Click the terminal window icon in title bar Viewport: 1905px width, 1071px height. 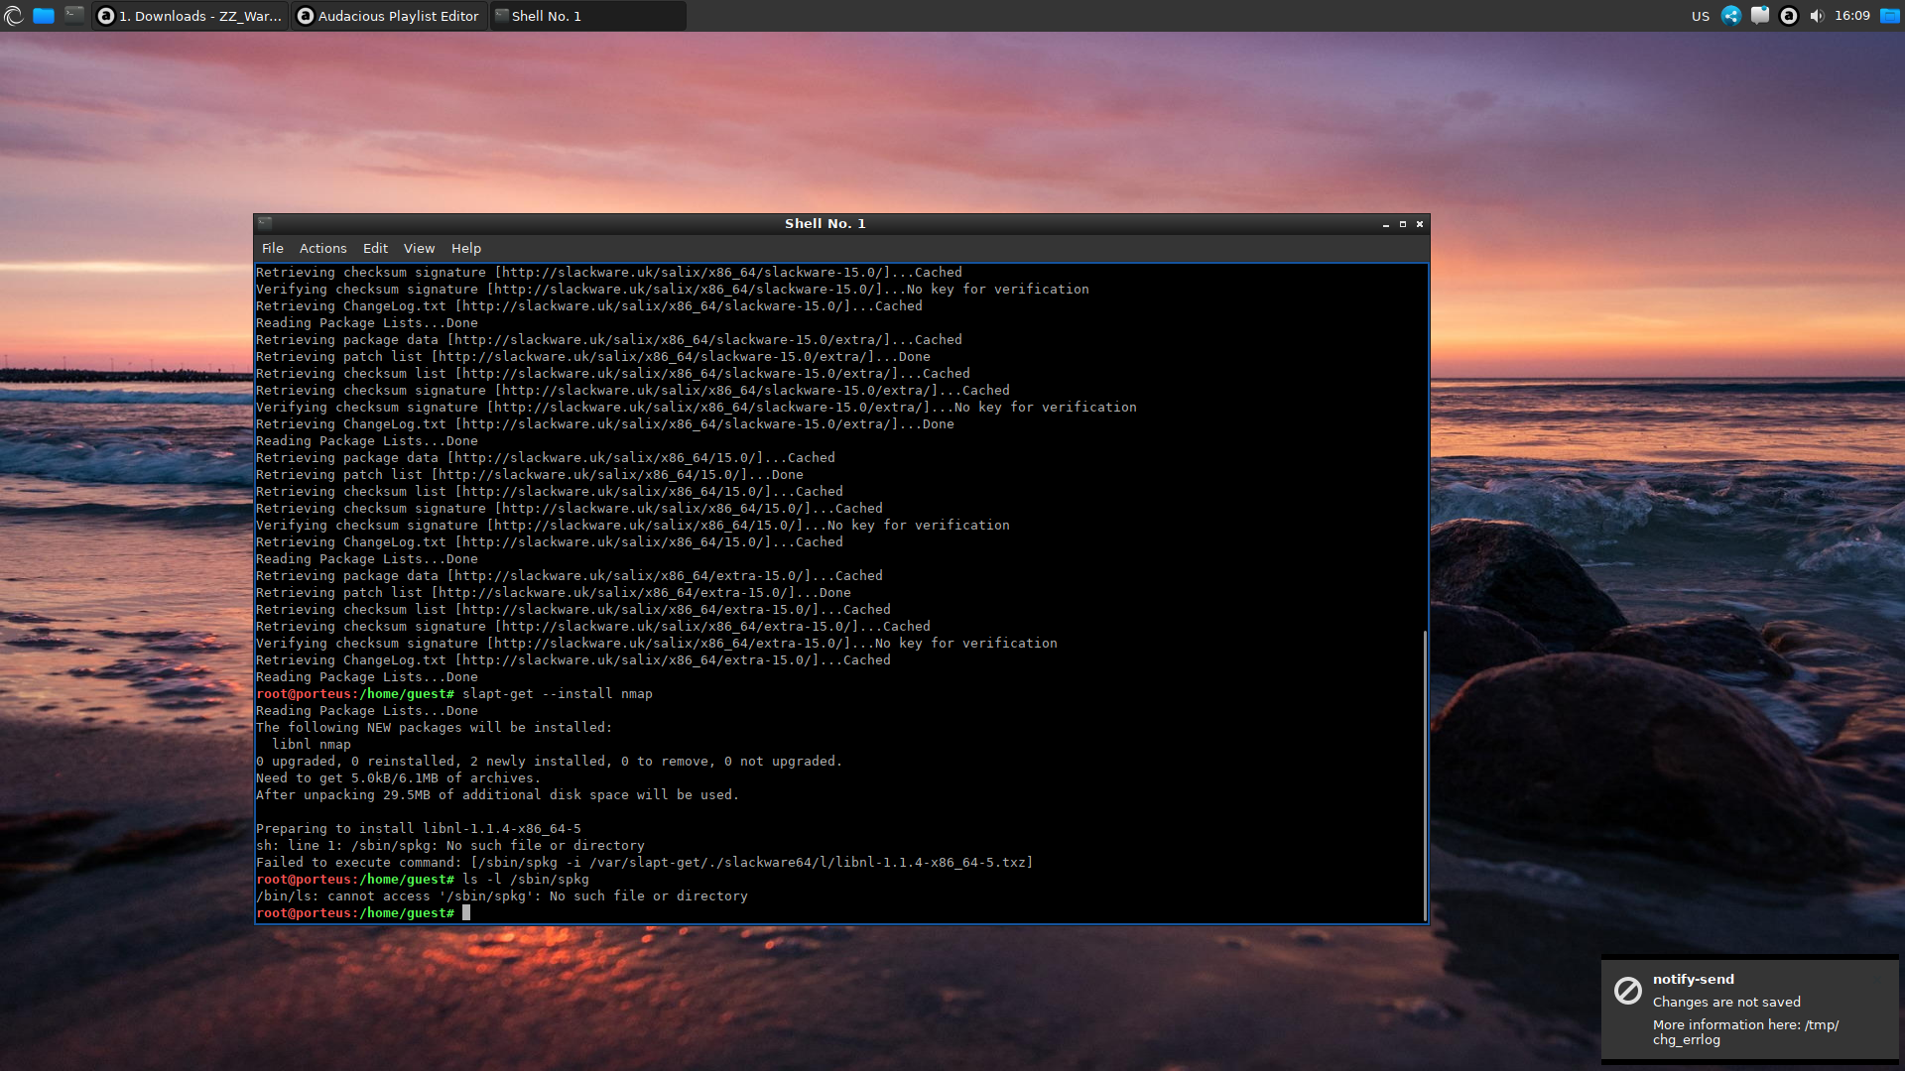pyautogui.click(x=265, y=223)
